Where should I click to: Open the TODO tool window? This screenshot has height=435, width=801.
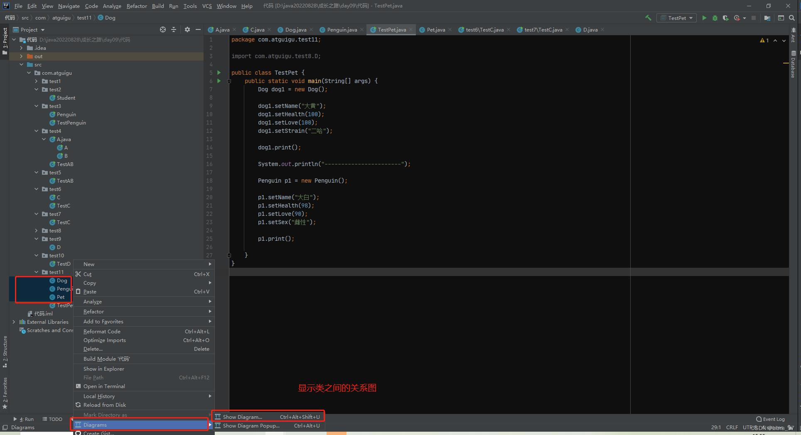tap(52, 419)
